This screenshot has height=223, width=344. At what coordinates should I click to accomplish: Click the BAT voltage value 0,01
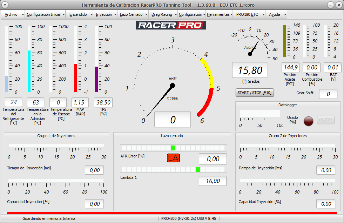[332, 67]
